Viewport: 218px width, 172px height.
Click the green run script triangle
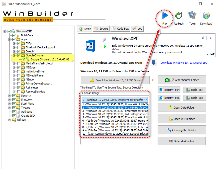[x=105, y=47]
